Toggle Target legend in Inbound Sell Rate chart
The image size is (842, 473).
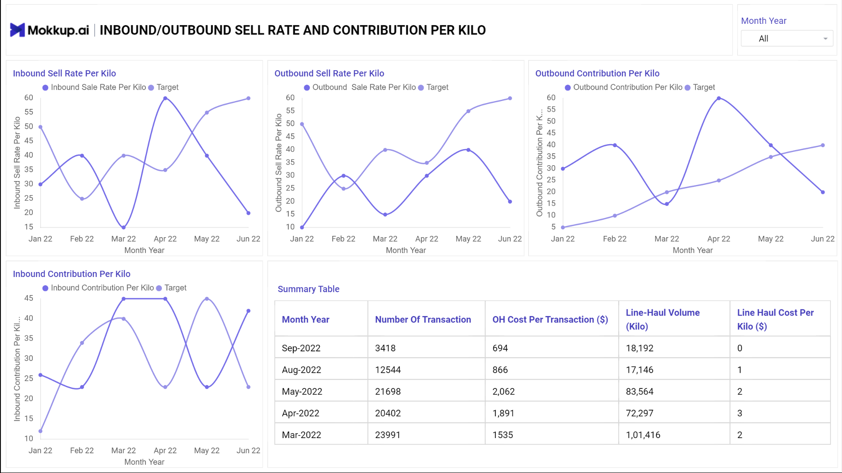[x=151, y=88]
